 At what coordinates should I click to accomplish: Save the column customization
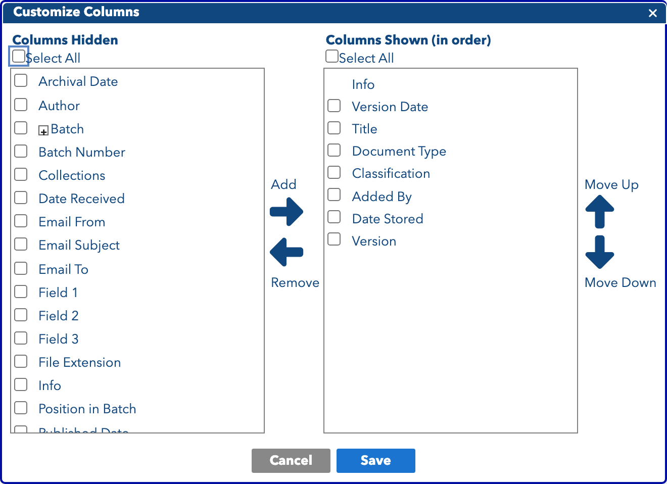click(x=376, y=461)
